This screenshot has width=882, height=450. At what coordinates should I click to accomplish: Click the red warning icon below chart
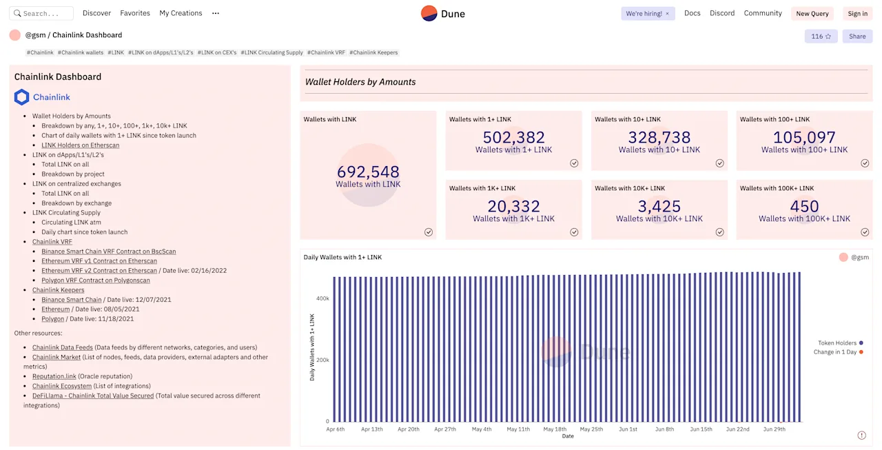(x=861, y=436)
